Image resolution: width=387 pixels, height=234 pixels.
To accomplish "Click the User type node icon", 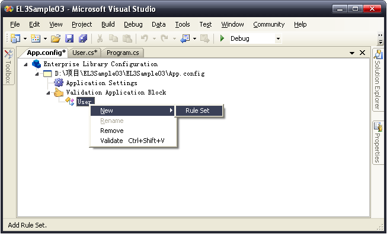I will tap(70, 102).
